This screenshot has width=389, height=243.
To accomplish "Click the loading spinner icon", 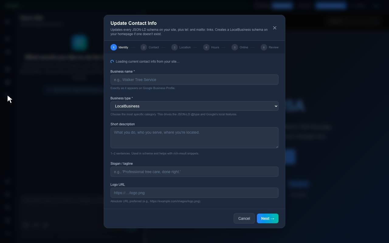I will 112,62.
